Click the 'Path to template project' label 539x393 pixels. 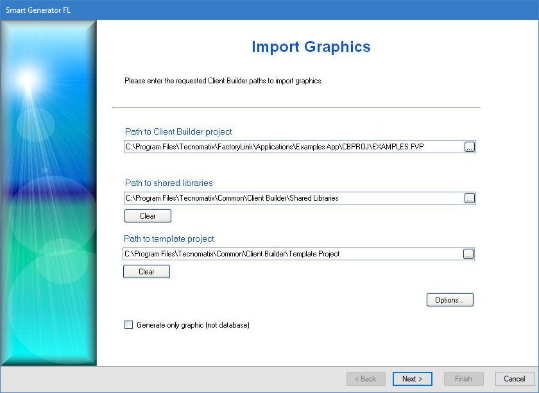pos(169,238)
